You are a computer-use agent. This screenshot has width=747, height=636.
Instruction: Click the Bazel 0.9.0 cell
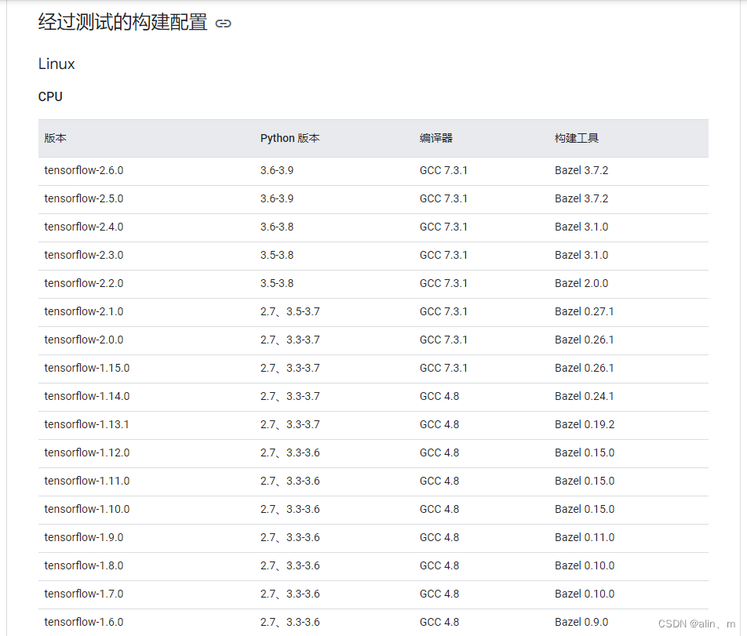tap(581, 622)
